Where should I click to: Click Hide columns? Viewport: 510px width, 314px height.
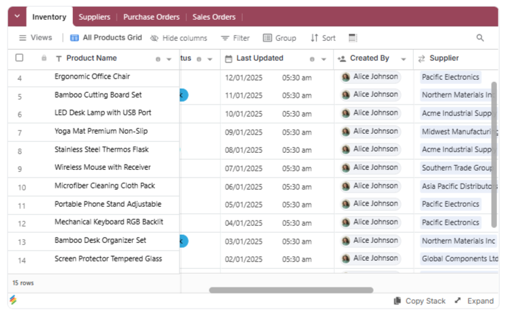pos(179,38)
